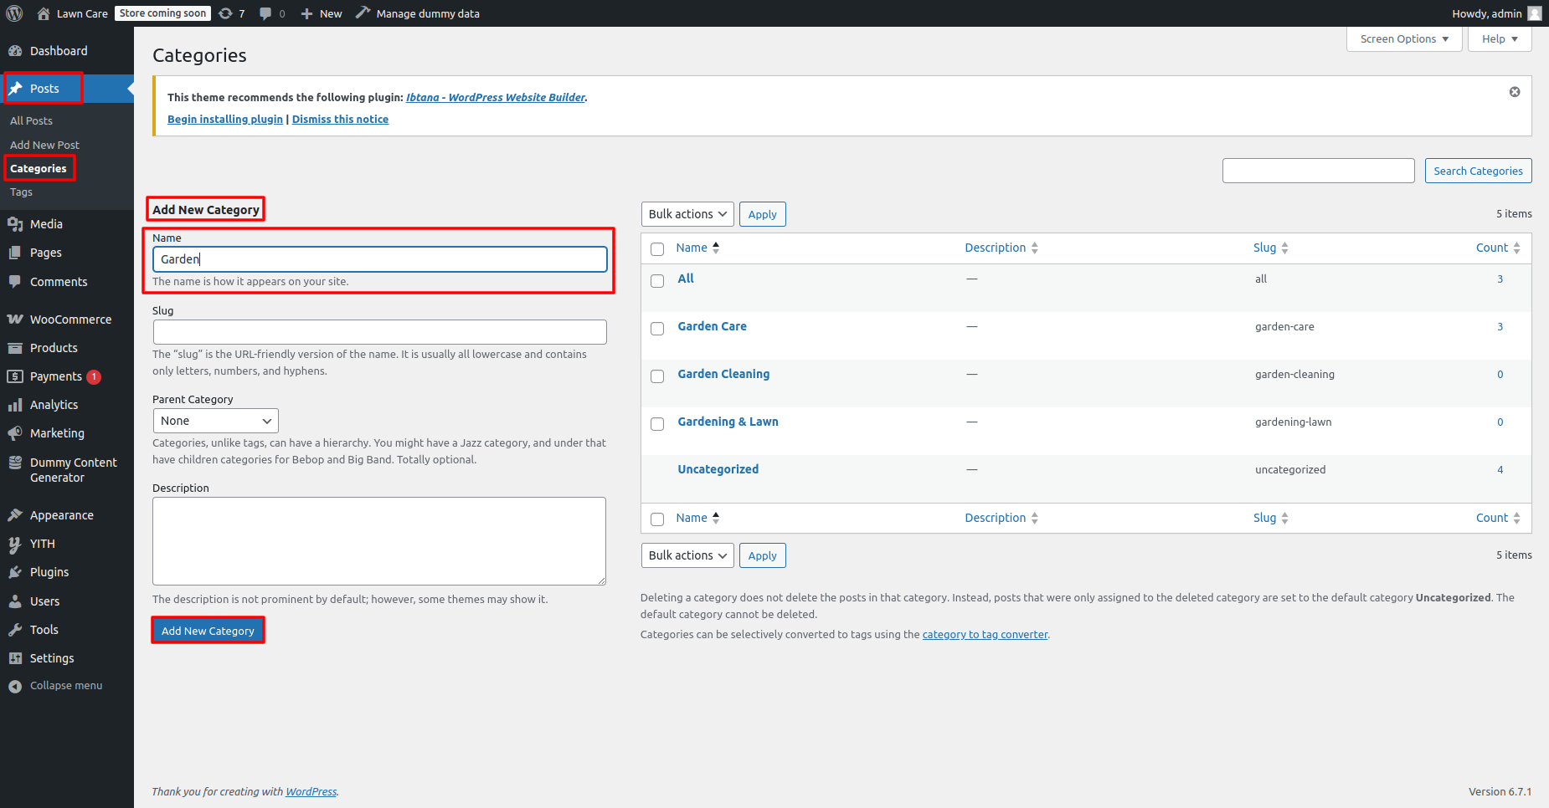Image resolution: width=1549 pixels, height=808 pixels.
Task: Check the Garden Care category checkbox
Action: [657, 329]
